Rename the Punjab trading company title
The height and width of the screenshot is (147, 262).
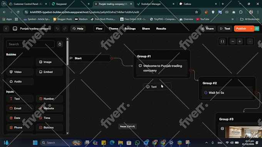35,29
